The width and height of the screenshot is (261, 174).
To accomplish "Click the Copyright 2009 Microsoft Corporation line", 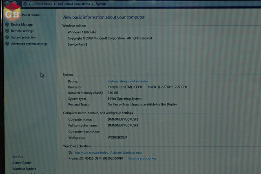I will point(110,38).
